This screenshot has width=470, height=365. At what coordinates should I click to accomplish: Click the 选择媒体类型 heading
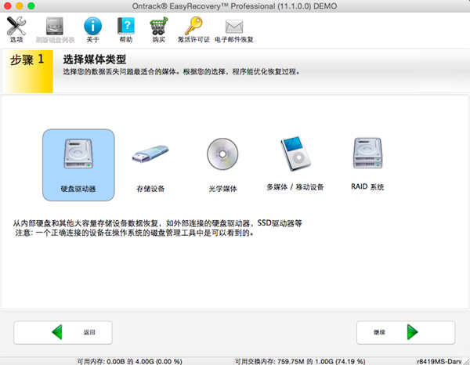pyautogui.click(x=95, y=60)
